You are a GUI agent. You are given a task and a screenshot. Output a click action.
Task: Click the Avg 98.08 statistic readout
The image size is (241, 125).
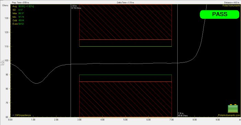click(23, 7)
